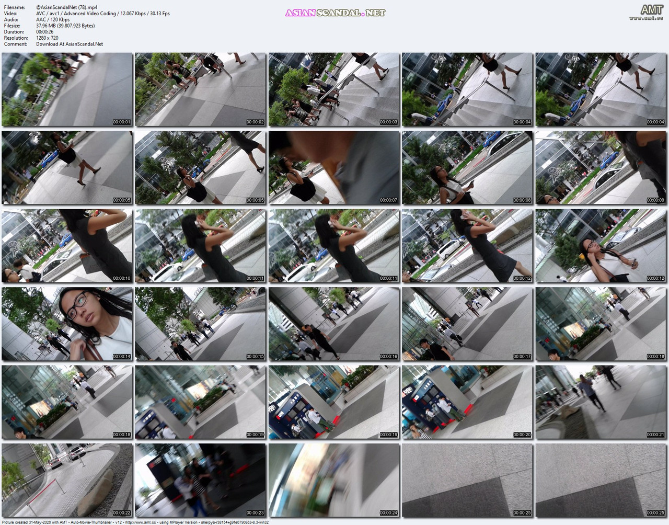This screenshot has width=669, height=525.
Task: Click the 'Filename:' label
Action: click(x=14, y=7)
